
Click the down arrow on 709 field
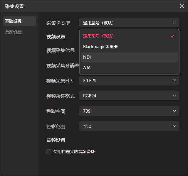tap(174, 111)
